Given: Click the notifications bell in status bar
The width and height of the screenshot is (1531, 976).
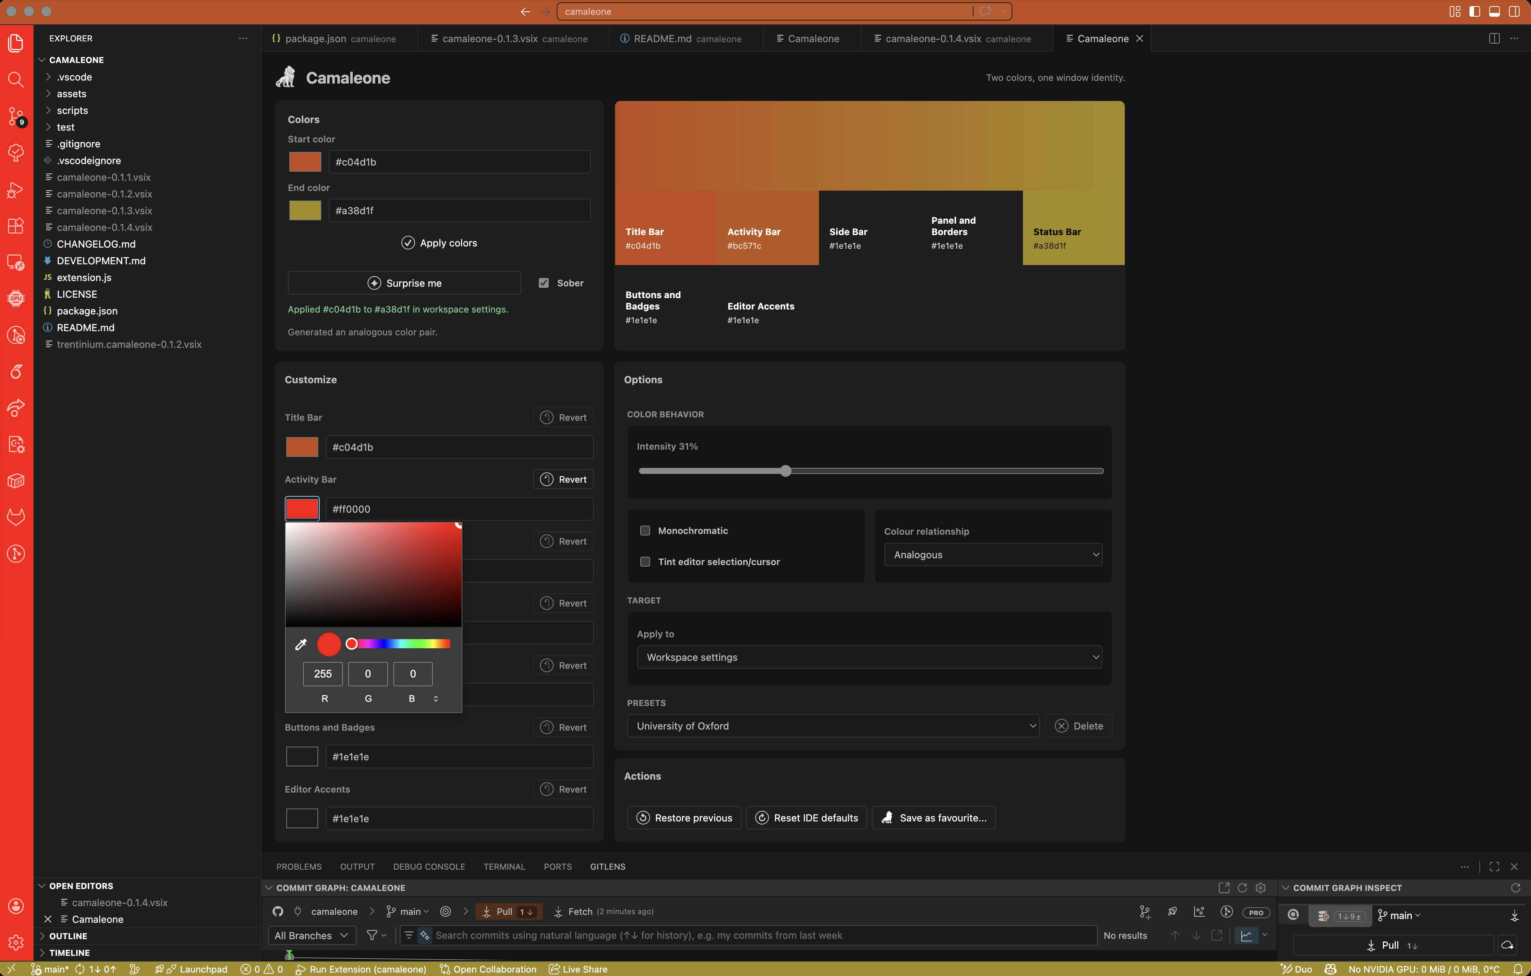Looking at the screenshot, I should click(x=1518, y=969).
